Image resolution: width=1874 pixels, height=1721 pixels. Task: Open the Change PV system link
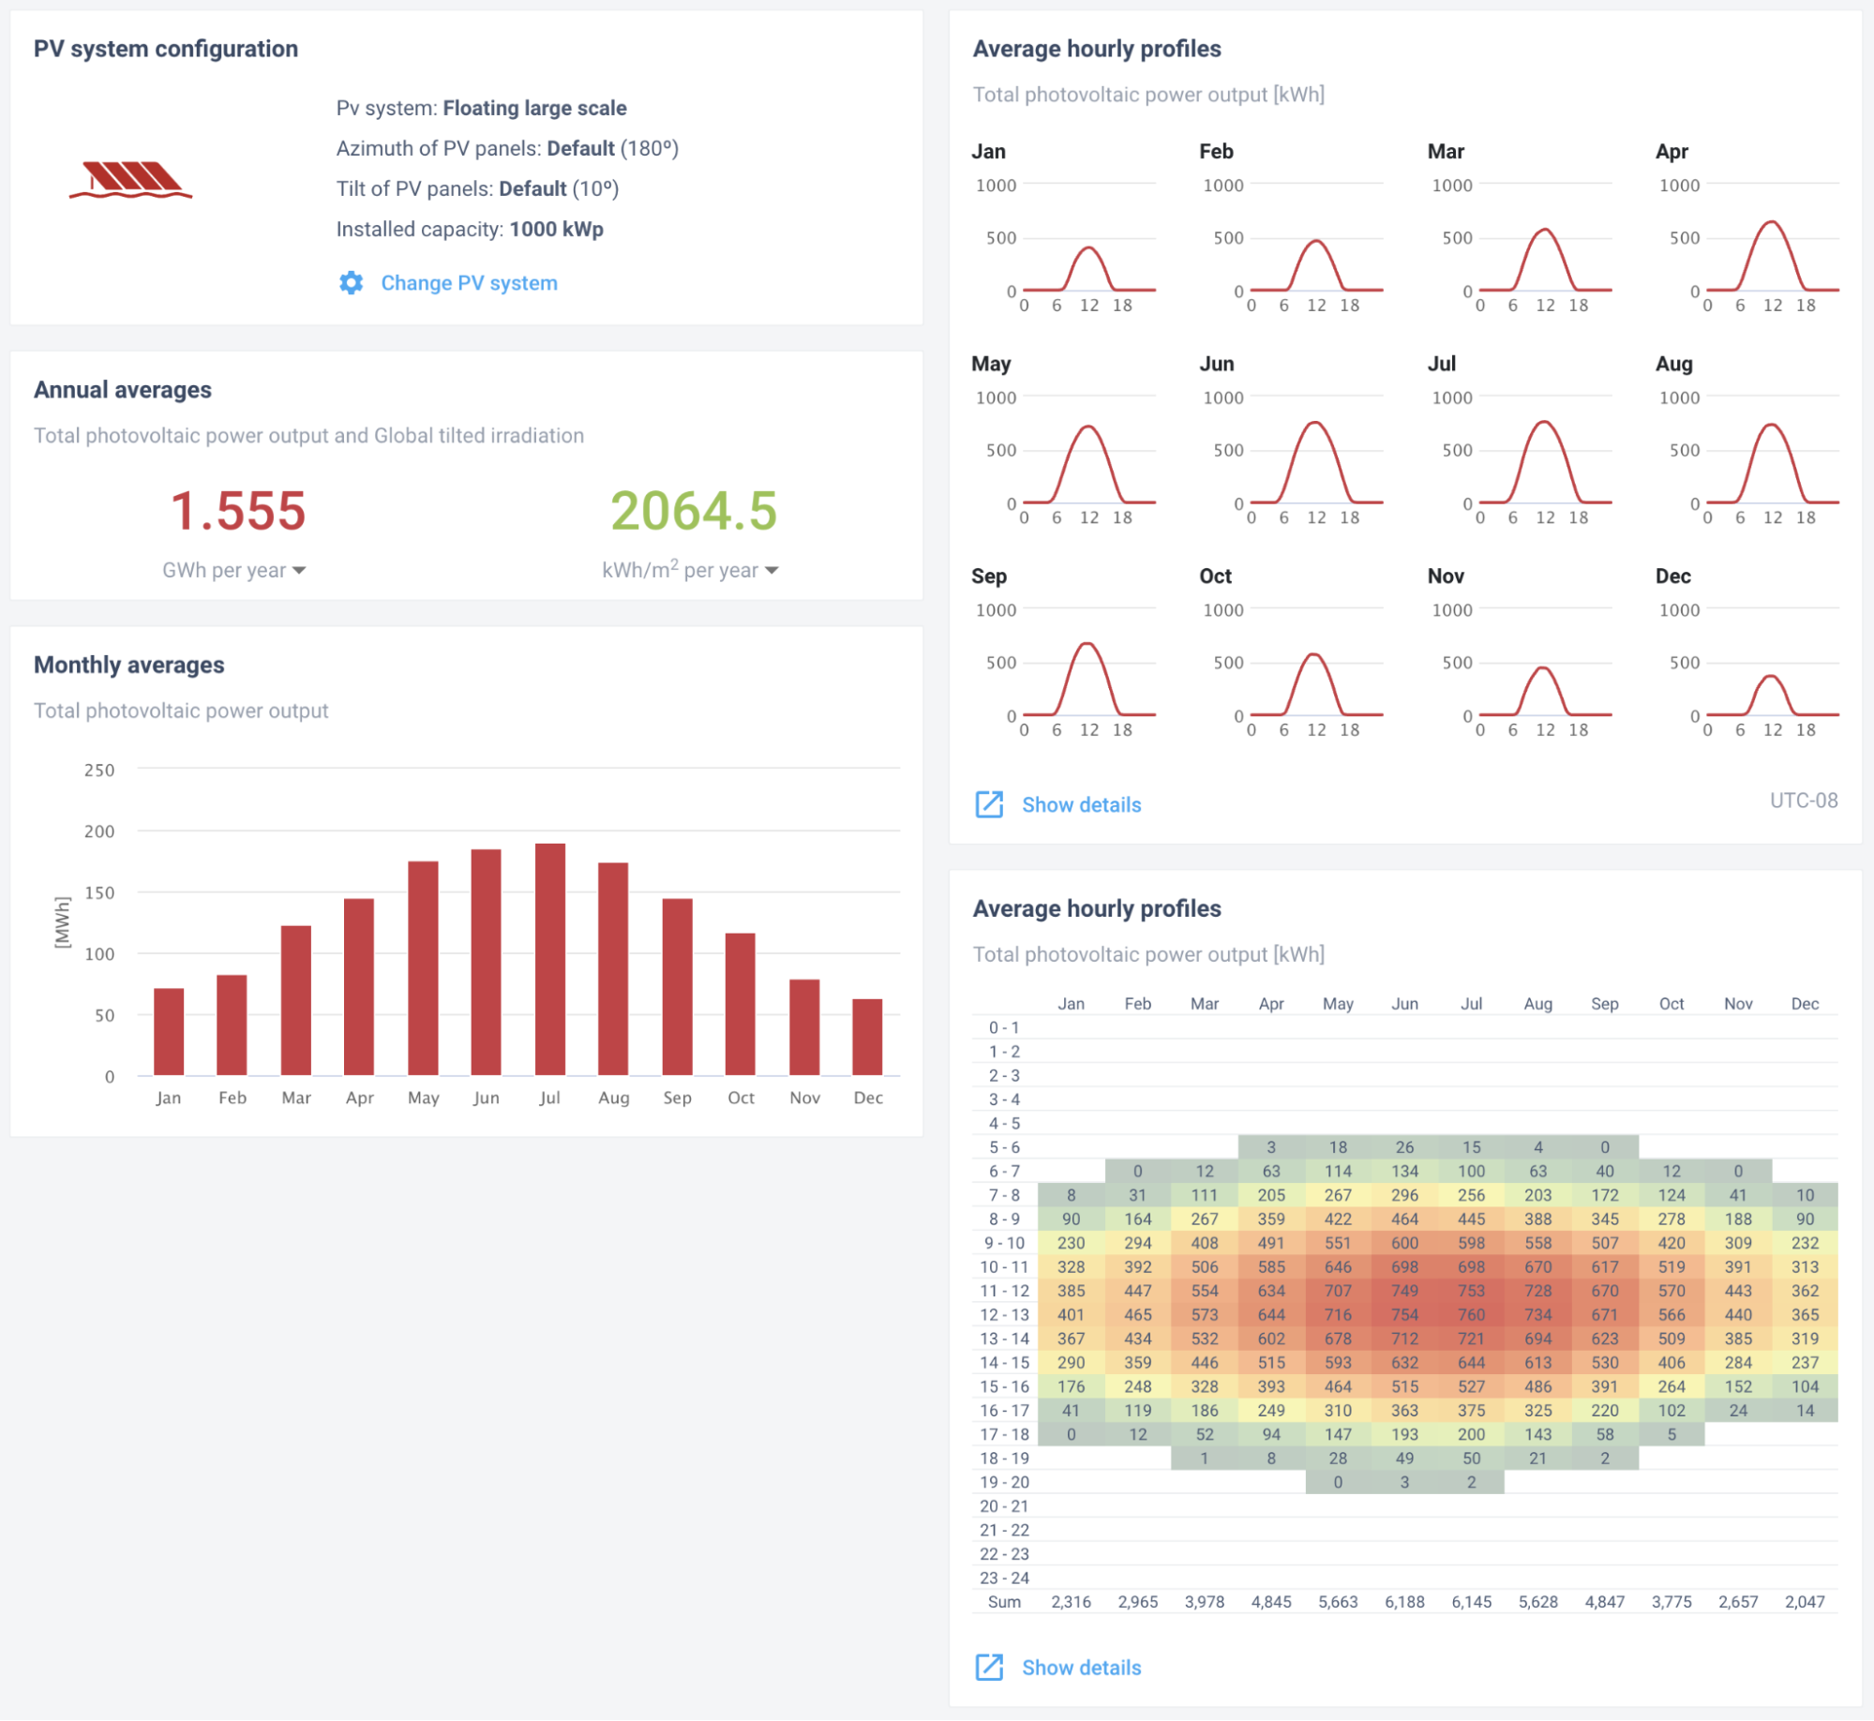click(x=469, y=283)
